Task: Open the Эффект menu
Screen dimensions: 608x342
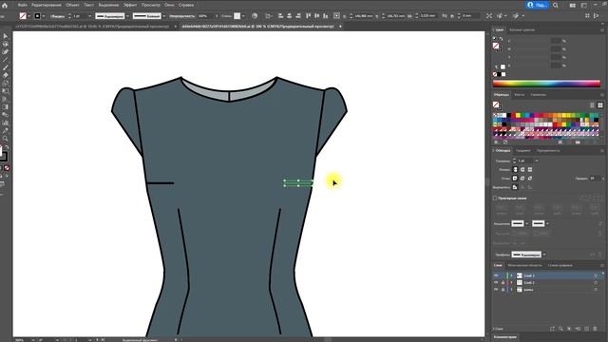Action: point(130,5)
